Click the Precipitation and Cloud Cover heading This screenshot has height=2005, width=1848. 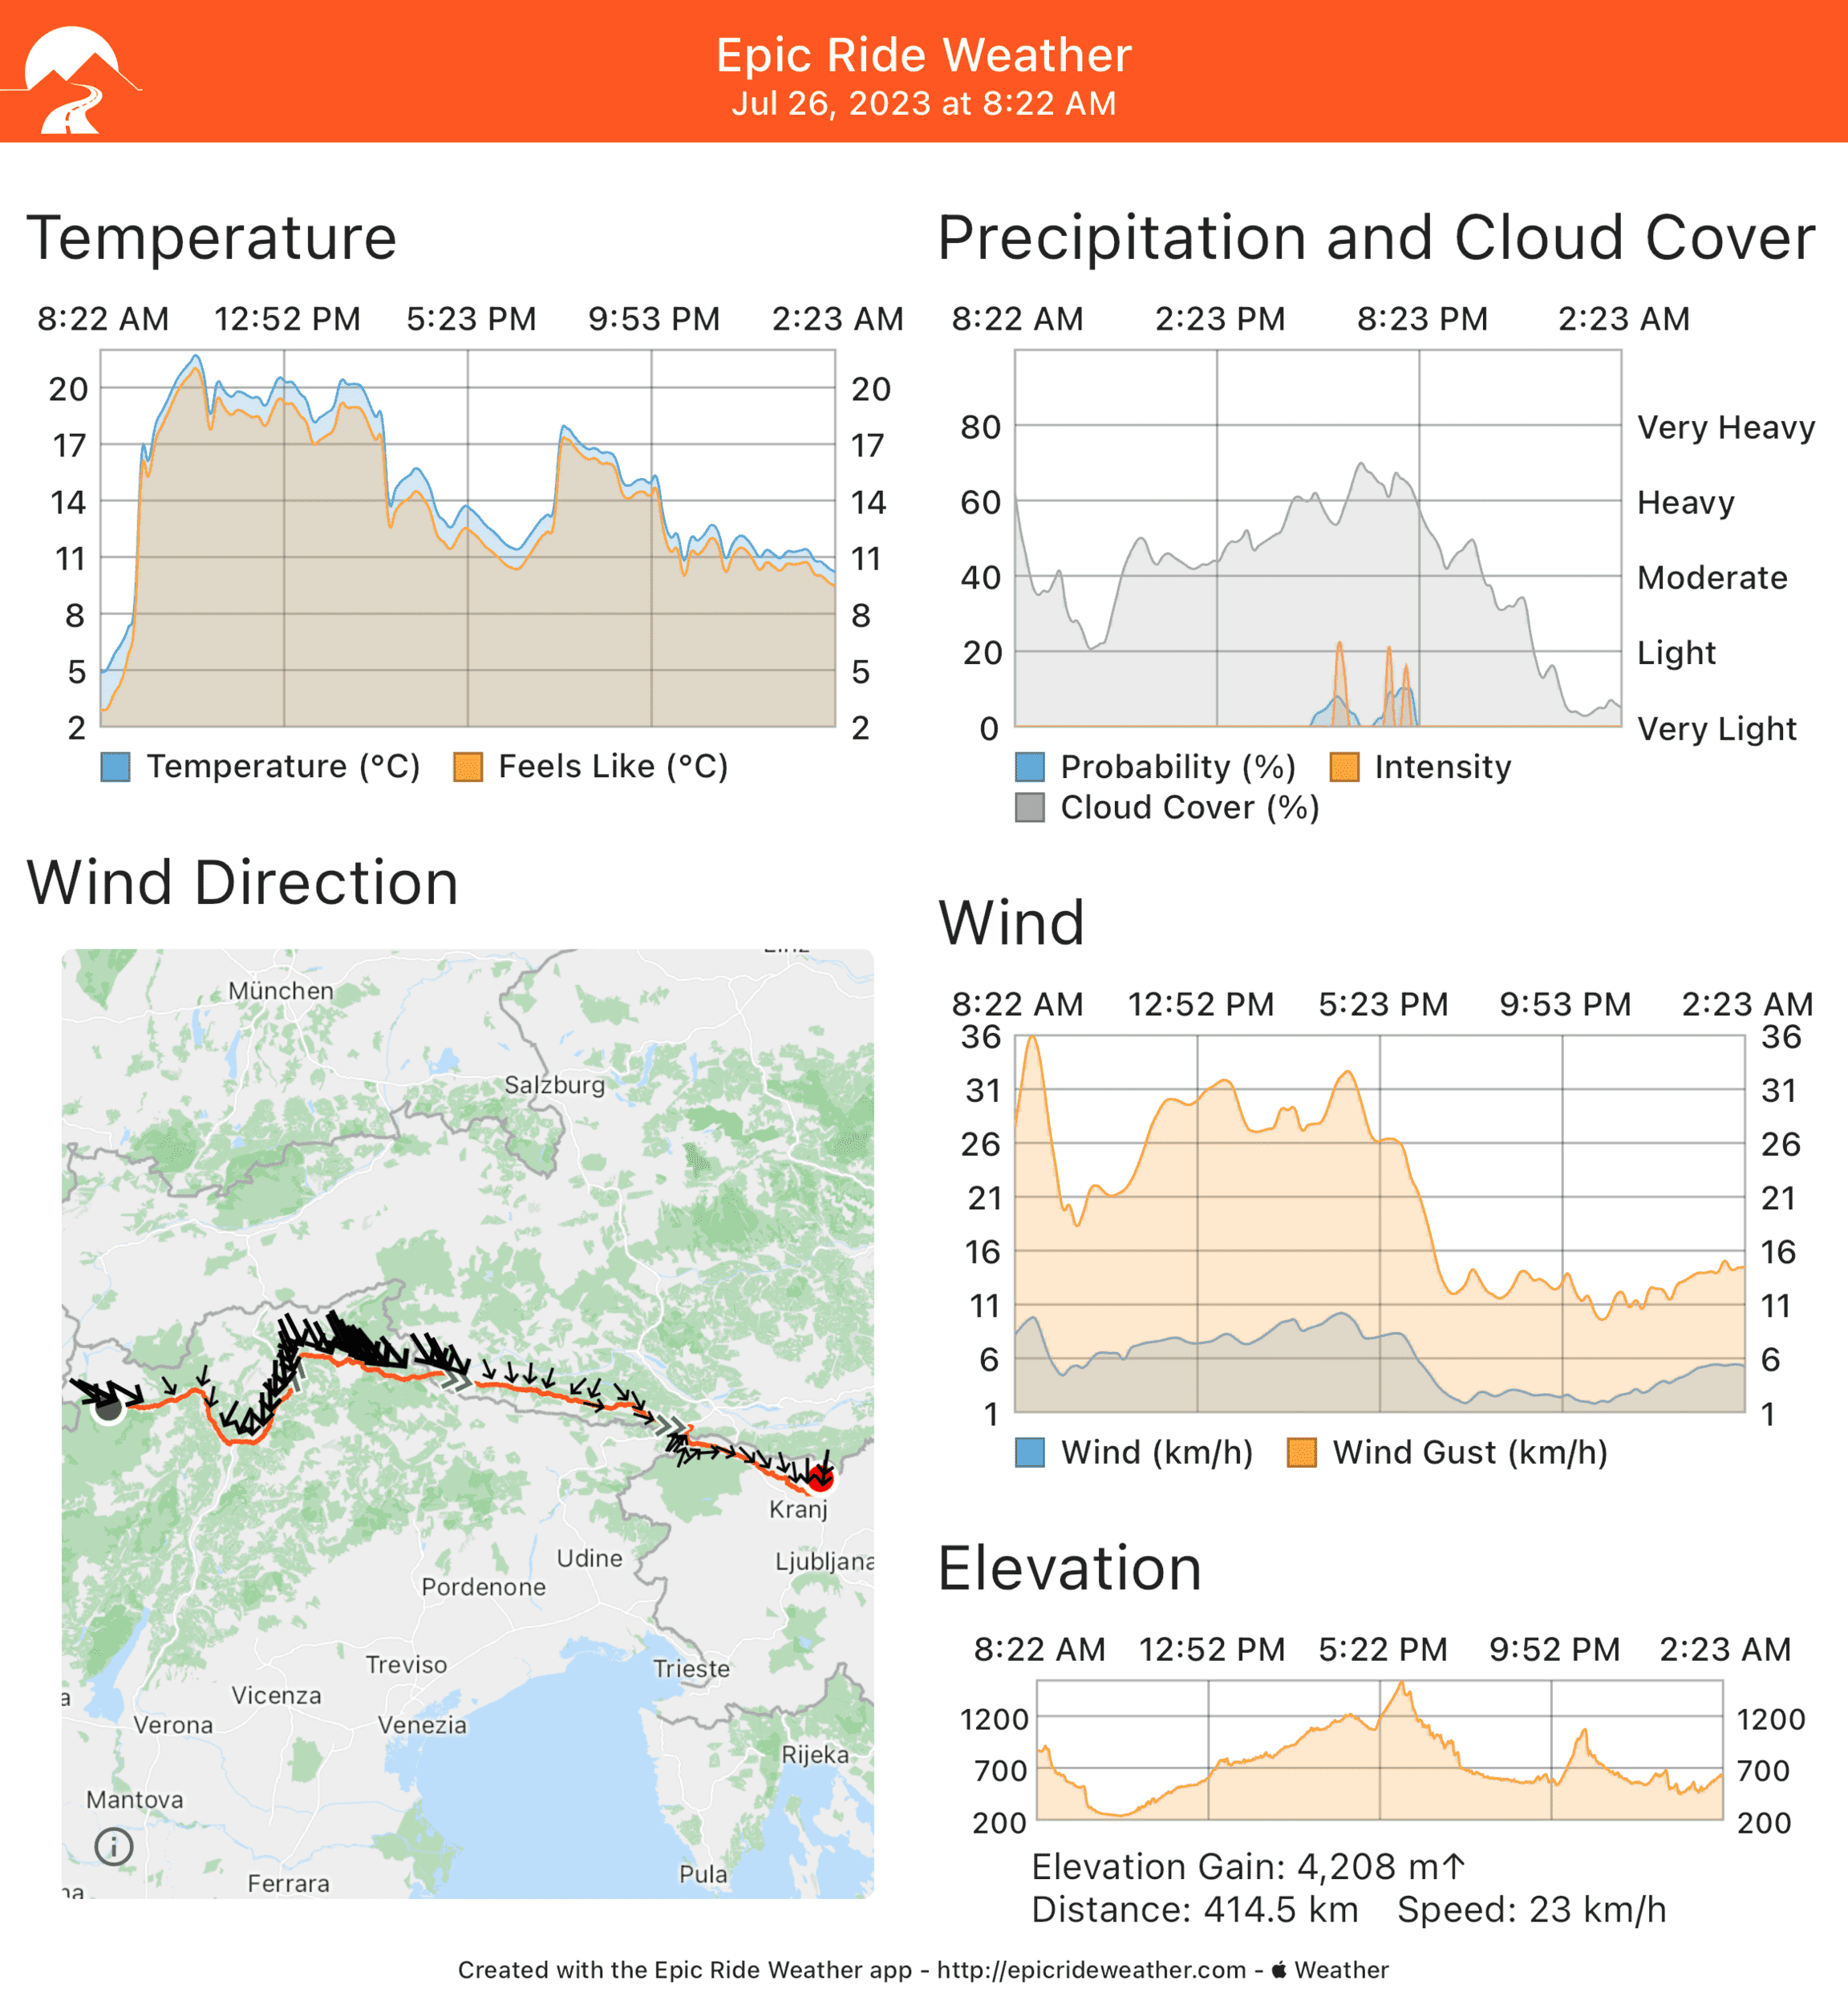(1376, 238)
